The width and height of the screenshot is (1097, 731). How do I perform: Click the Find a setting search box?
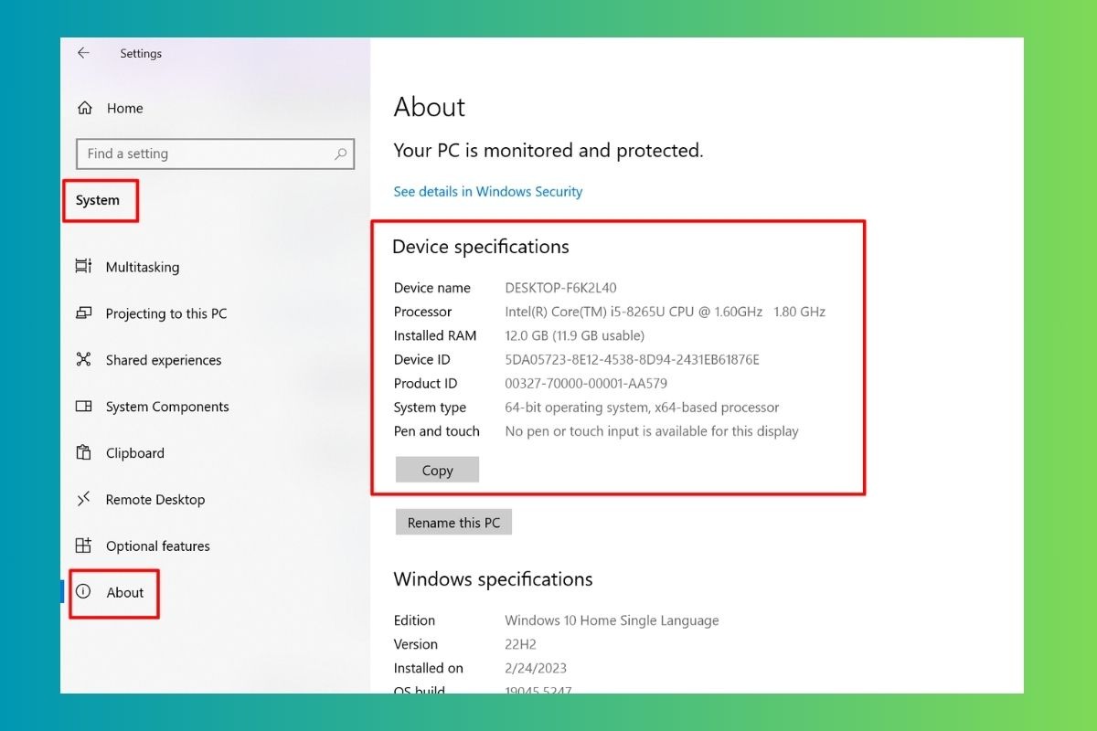point(215,154)
